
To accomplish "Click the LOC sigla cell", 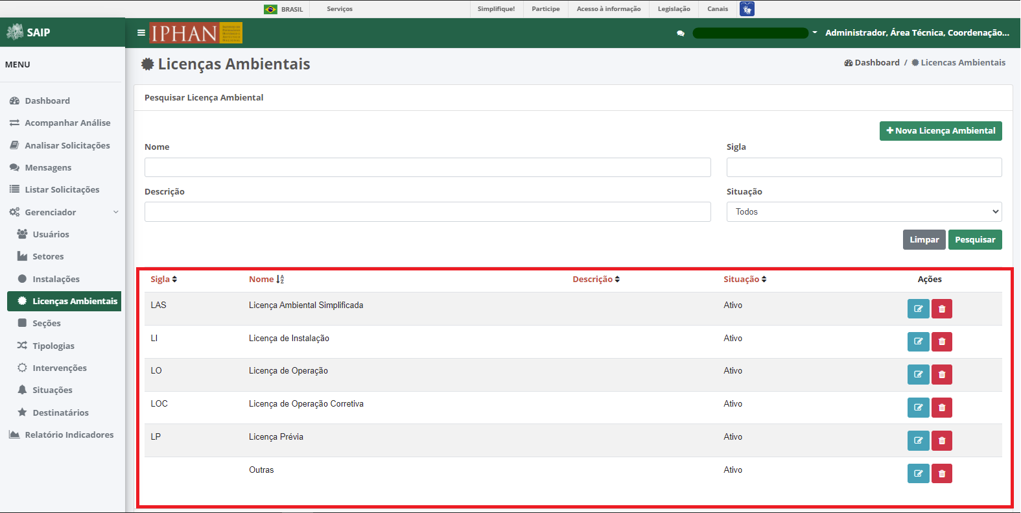I will 159,403.
